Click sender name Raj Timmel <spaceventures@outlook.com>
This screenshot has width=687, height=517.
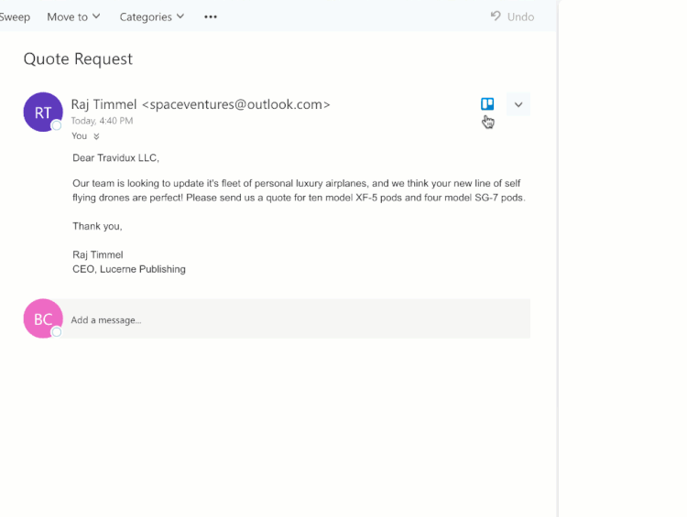pos(201,104)
